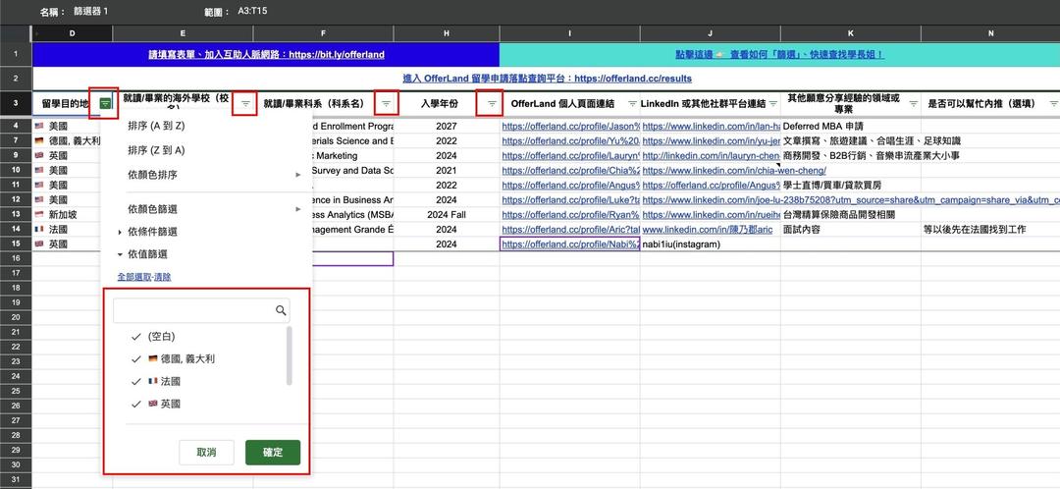Select the 商務開發、B2B行銷 cell
This screenshot has width=1060, height=489.
pyautogui.click(x=850, y=155)
